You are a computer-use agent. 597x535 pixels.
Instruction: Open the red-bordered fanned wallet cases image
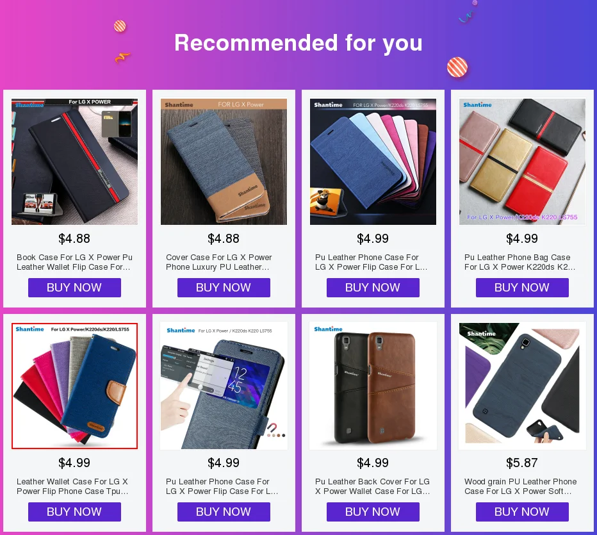[74, 386]
